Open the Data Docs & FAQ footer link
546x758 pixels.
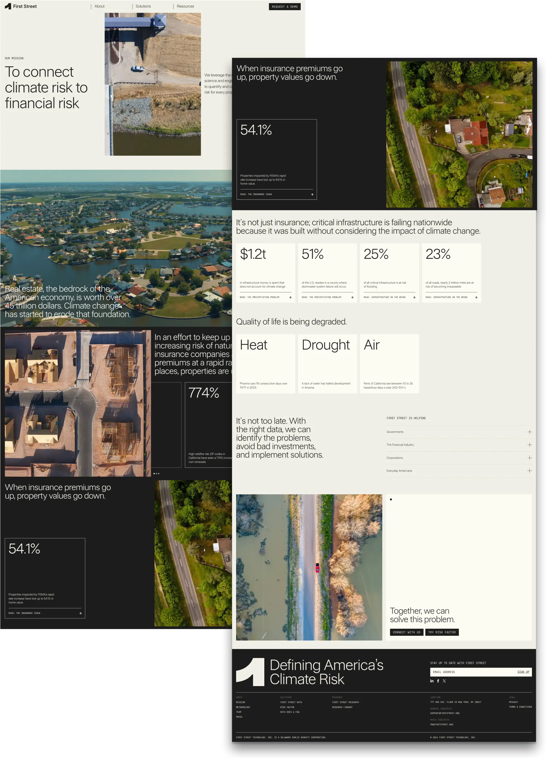pyautogui.click(x=290, y=712)
